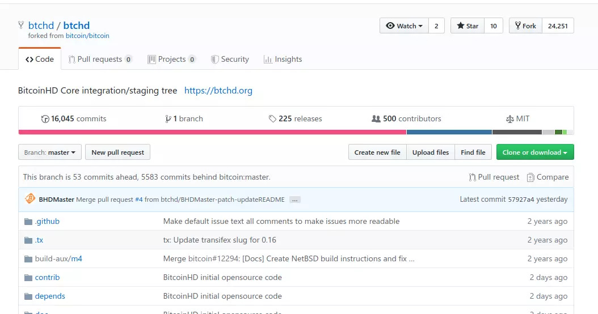
Task: Click the people icon next to 500 contributors
Action: point(376,119)
